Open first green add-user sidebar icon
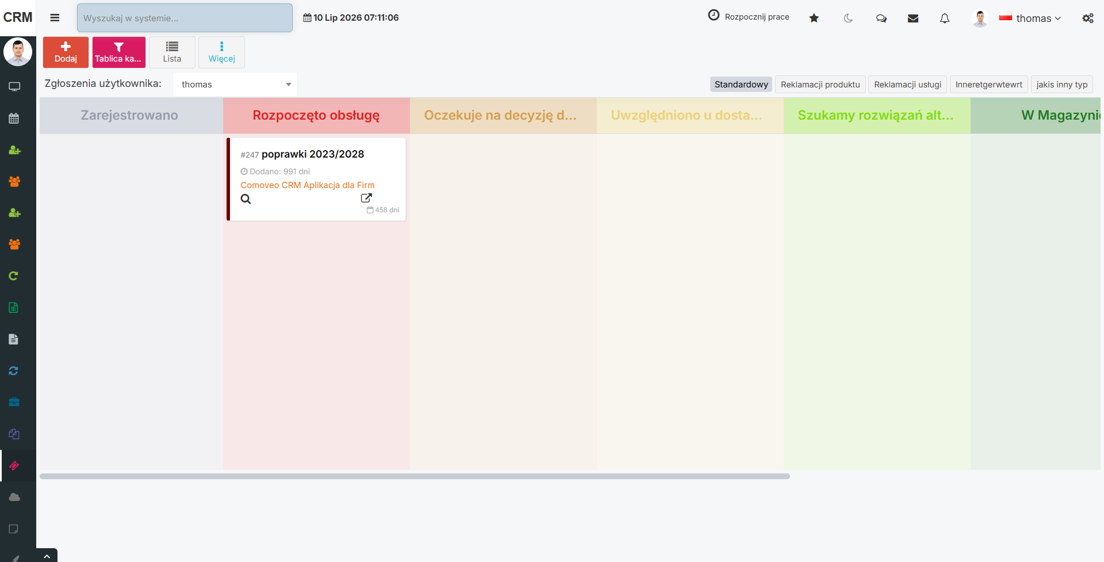 pyautogui.click(x=14, y=150)
